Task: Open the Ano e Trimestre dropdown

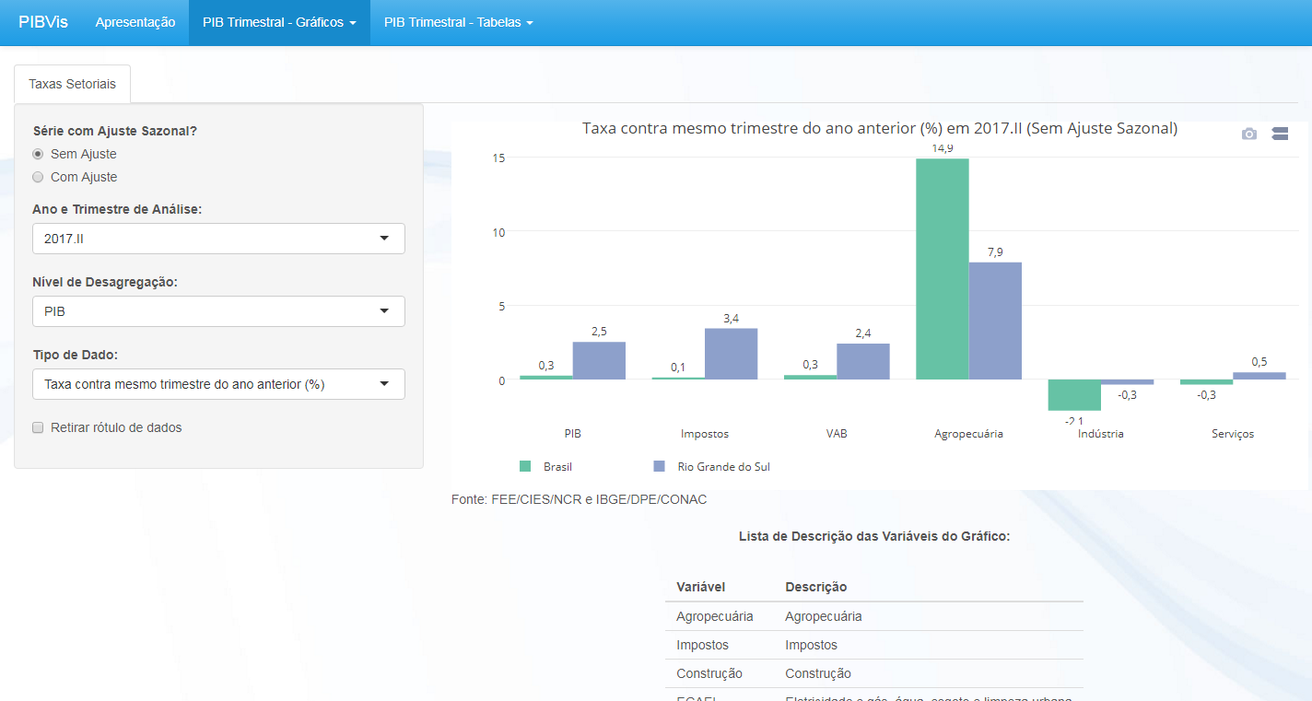Action: (x=218, y=239)
